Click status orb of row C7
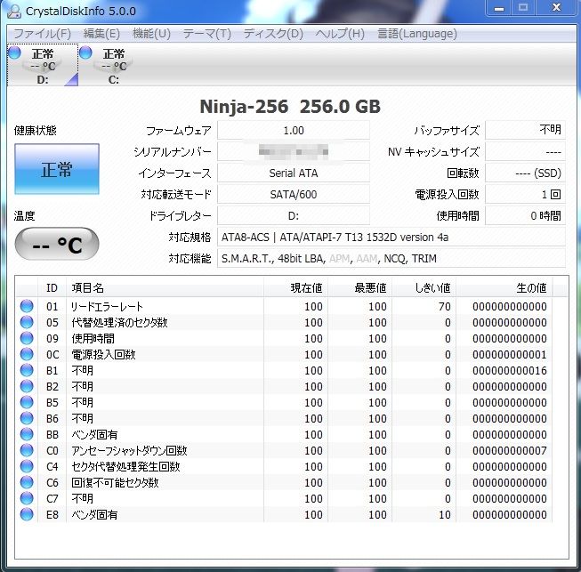The width and height of the screenshot is (581, 572). [x=27, y=498]
